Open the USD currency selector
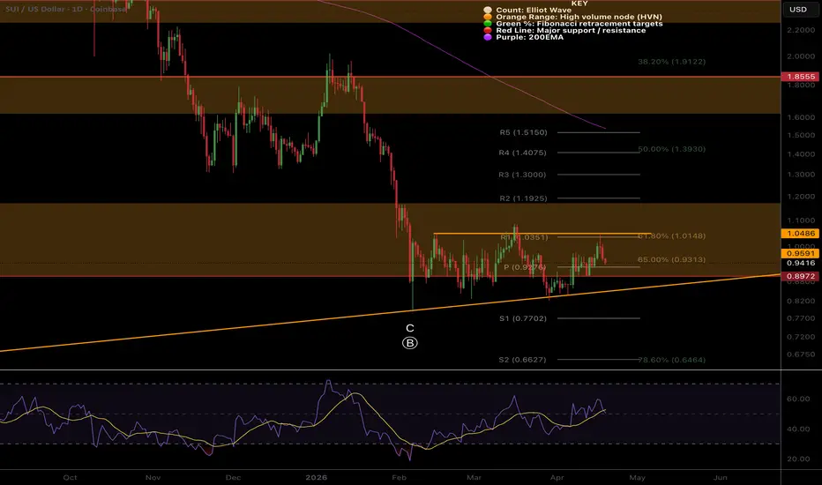 [798, 10]
